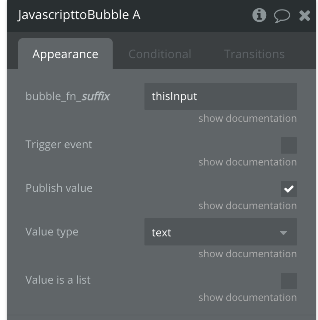318x320 pixels.
Task: Enable the Trigger event checkbox
Action: point(288,145)
